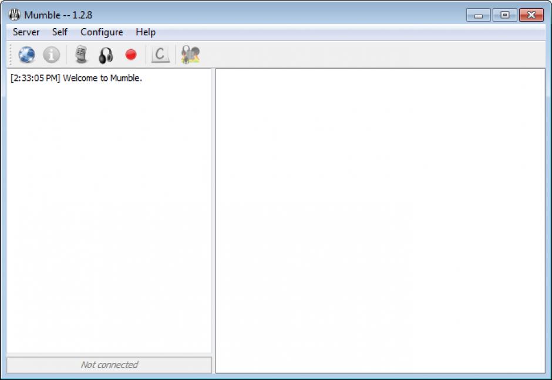
Task: Start recording with red dot icon
Action: pyautogui.click(x=131, y=55)
